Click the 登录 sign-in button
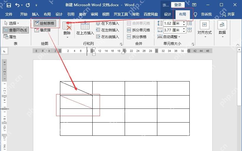The height and width of the screenshot is (151, 242). tap(178, 5)
